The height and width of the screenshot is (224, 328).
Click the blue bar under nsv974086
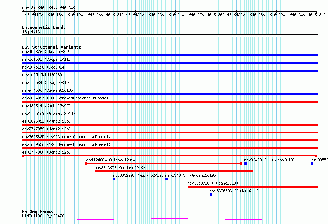click(x=170, y=94)
